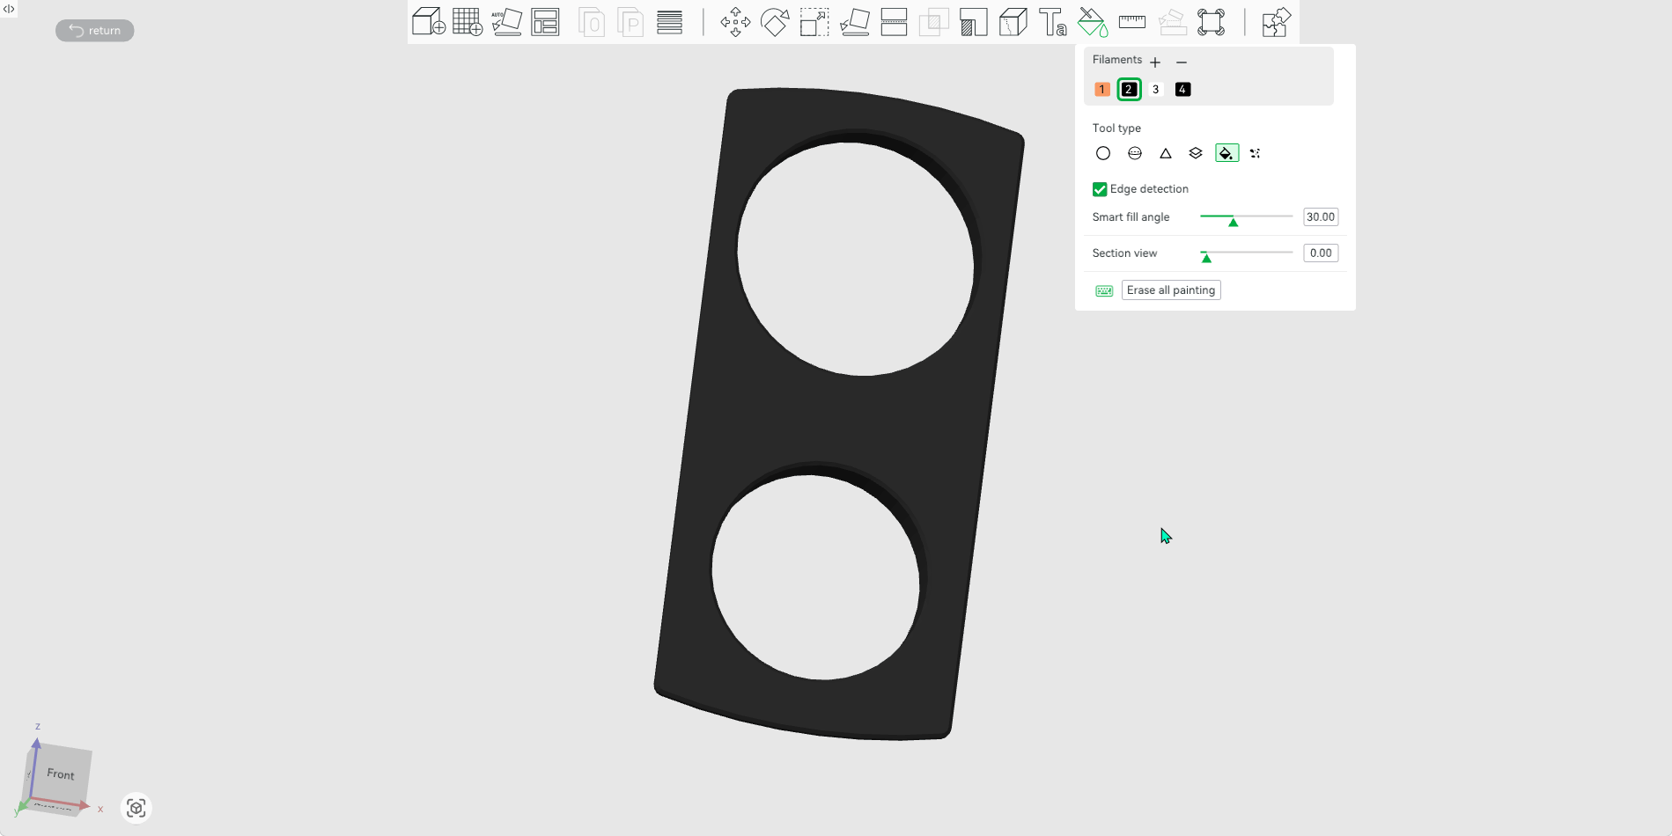The image size is (1672, 836).
Task: Select the Cut tool
Action: click(x=894, y=22)
